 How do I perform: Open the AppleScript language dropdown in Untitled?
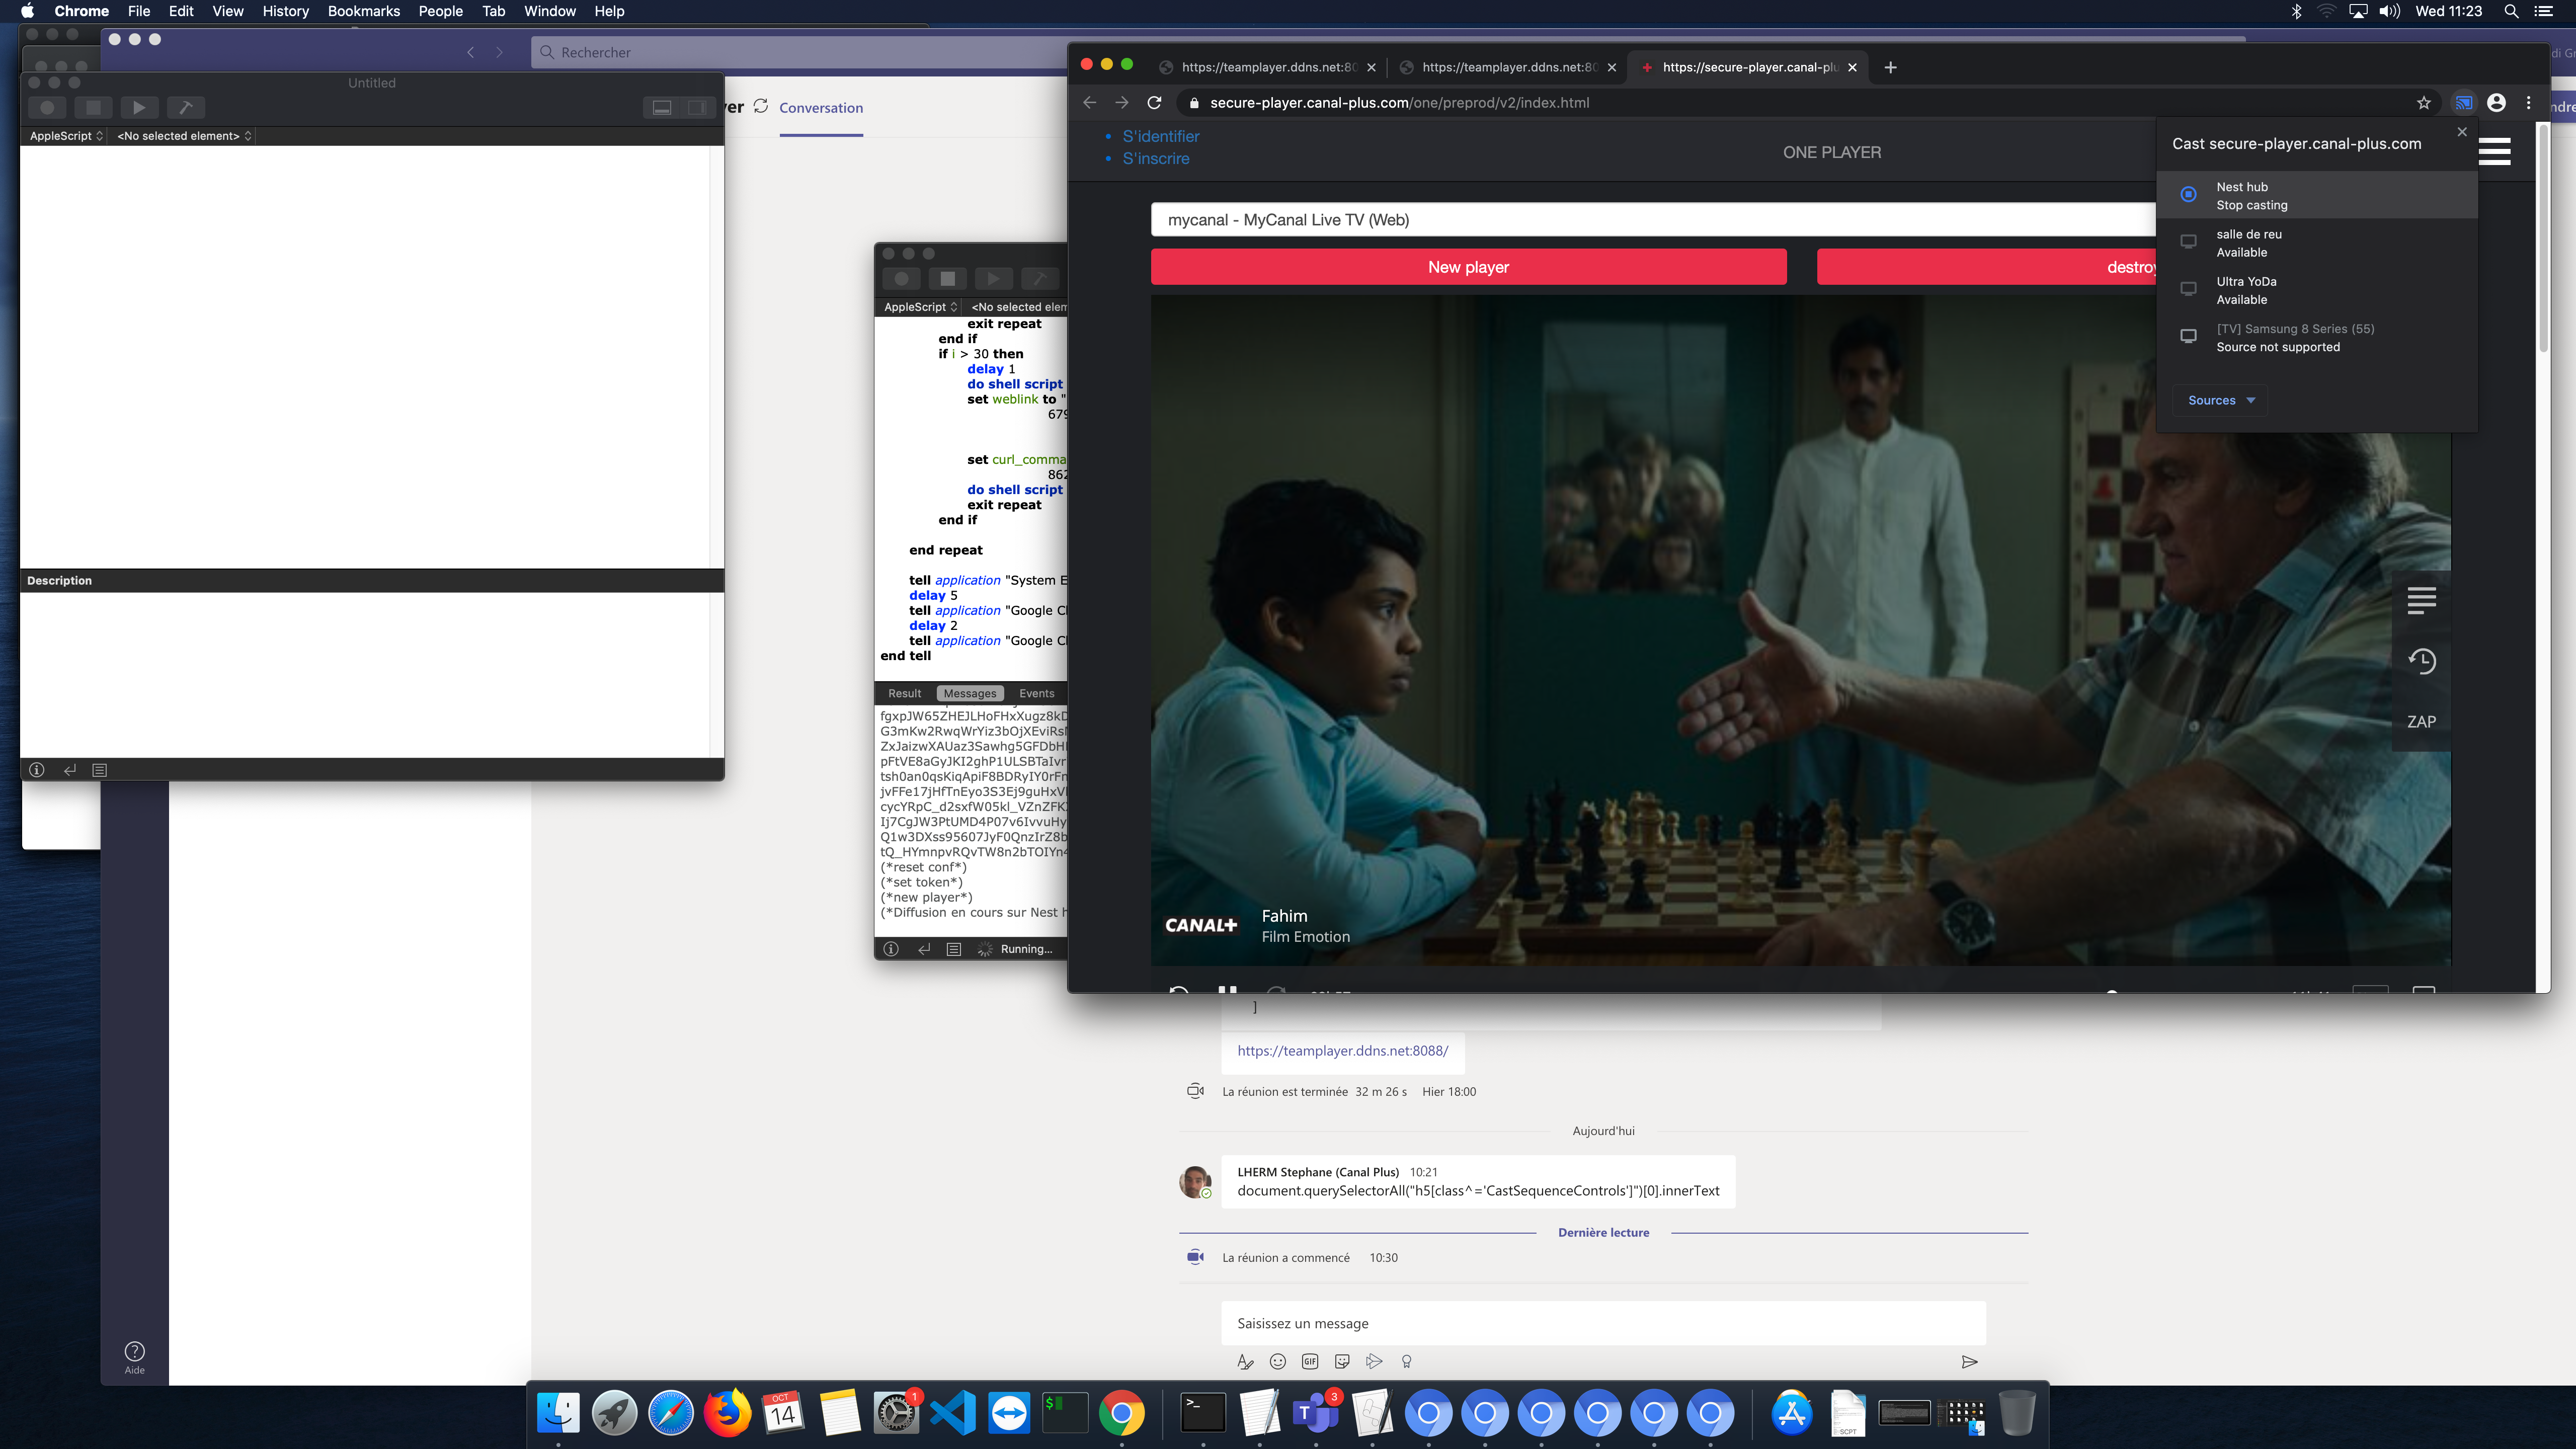pyautogui.click(x=66, y=136)
